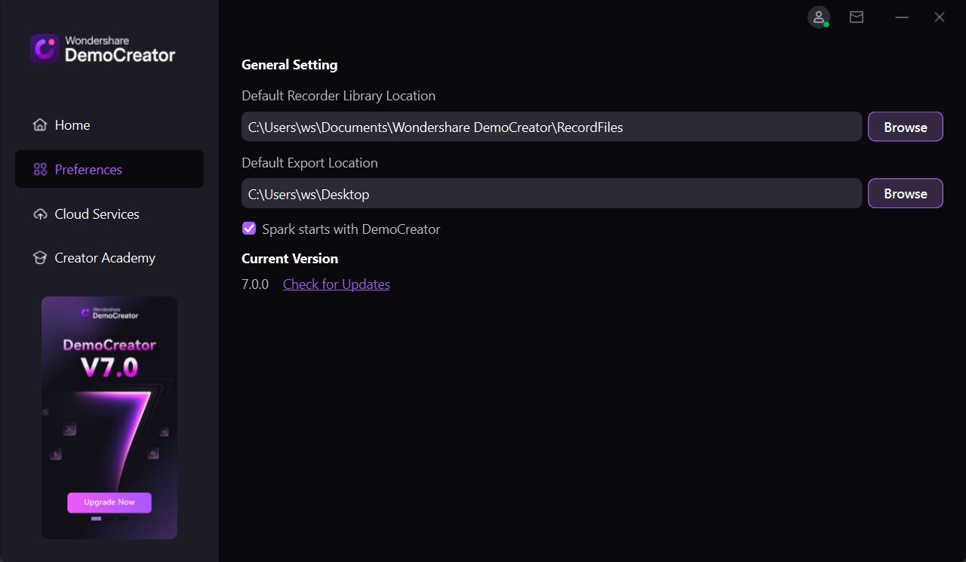Select the first highlighted banner carousel indicator
This screenshot has height=562, width=966.
[96, 518]
